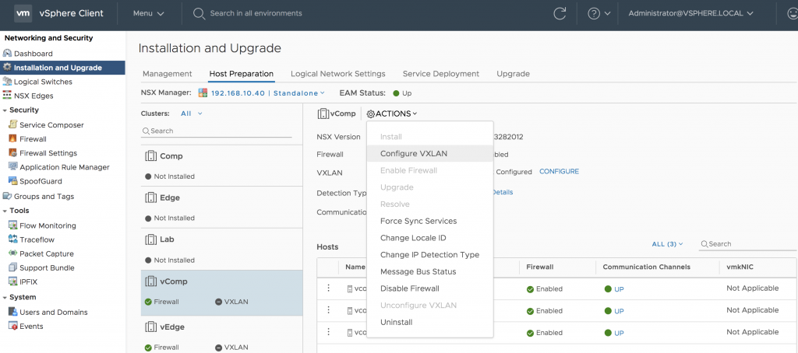Click the Support Bundle icon
798x353 pixels.
pyautogui.click(x=12, y=267)
